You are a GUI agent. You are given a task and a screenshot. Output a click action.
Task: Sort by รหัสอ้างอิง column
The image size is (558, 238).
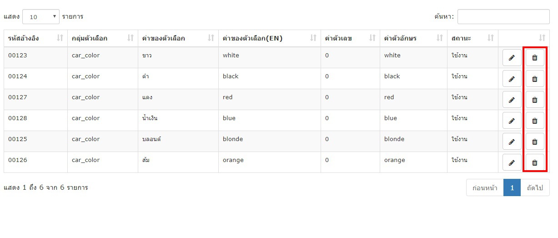pyautogui.click(x=35, y=38)
